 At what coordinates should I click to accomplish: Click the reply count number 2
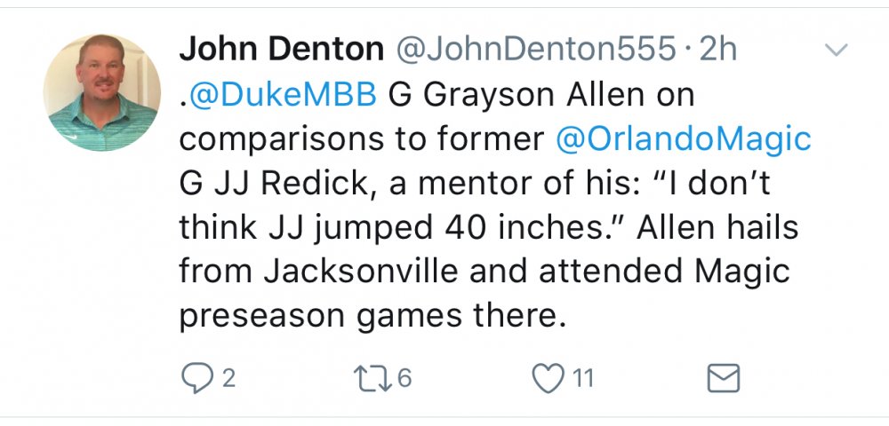coord(228,380)
